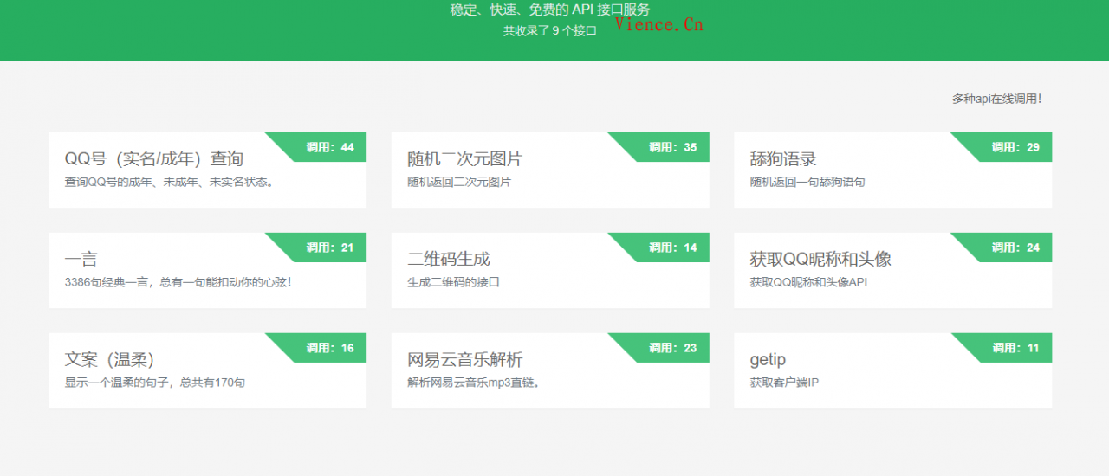Image resolution: width=1109 pixels, height=476 pixels.
Task: Select the 网易云音乐解析 title
Action: click(x=464, y=359)
